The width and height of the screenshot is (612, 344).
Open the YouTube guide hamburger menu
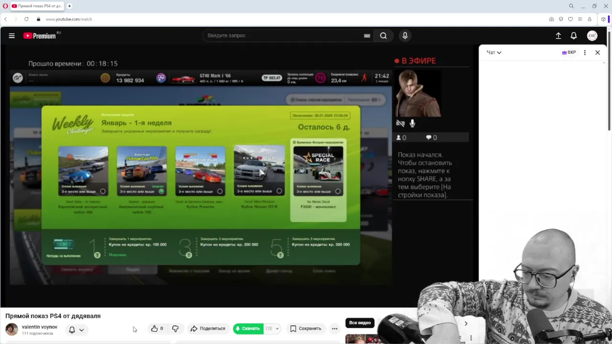(x=12, y=35)
